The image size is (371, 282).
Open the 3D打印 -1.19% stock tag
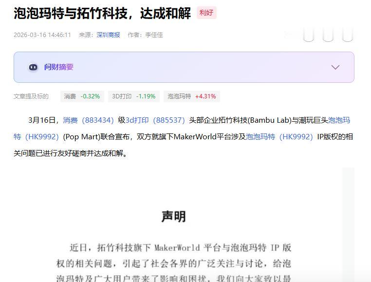134,96
